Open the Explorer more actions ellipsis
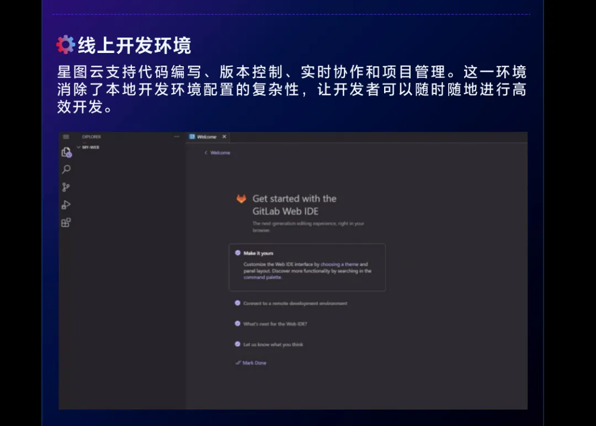This screenshot has width=596, height=426. [x=177, y=136]
